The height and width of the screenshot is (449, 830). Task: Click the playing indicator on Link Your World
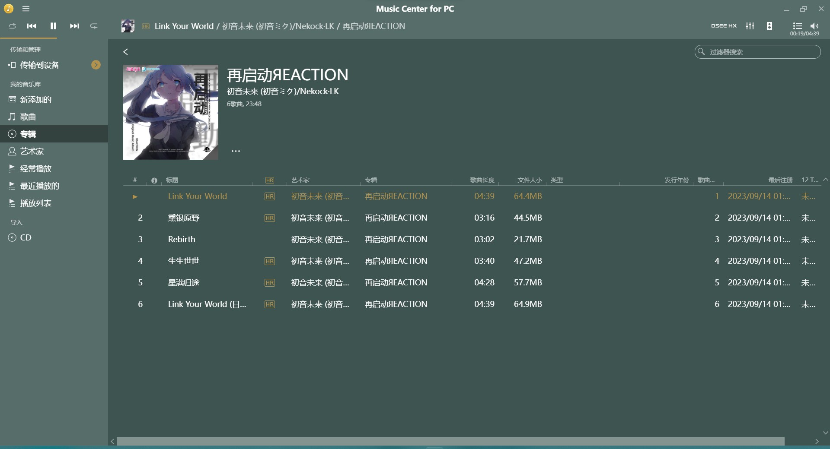pyautogui.click(x=135, y=196)
